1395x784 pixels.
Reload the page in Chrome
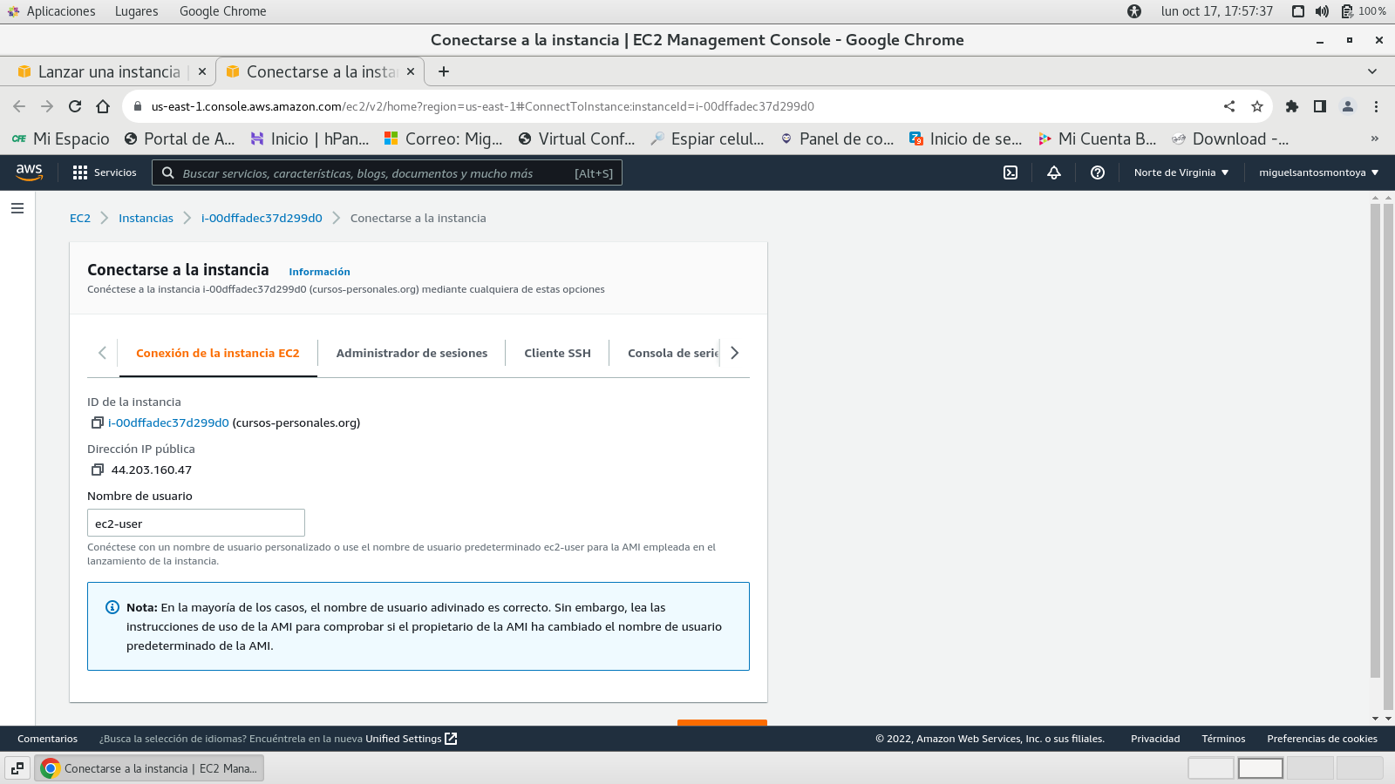click(x=75, y=106)
